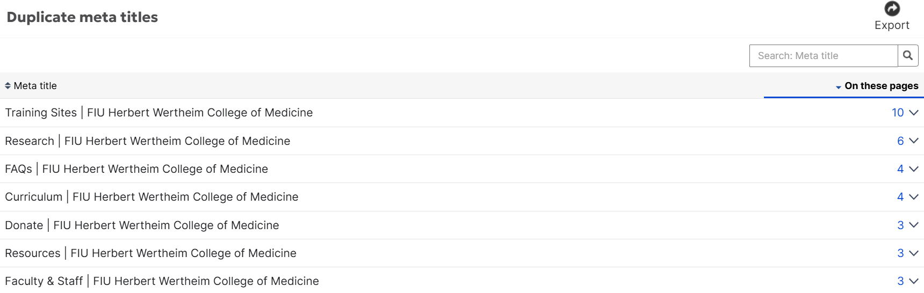Open the 3 pages count for Donate
The width and height of the screenshot is (924, 293).
click(900, 225)
